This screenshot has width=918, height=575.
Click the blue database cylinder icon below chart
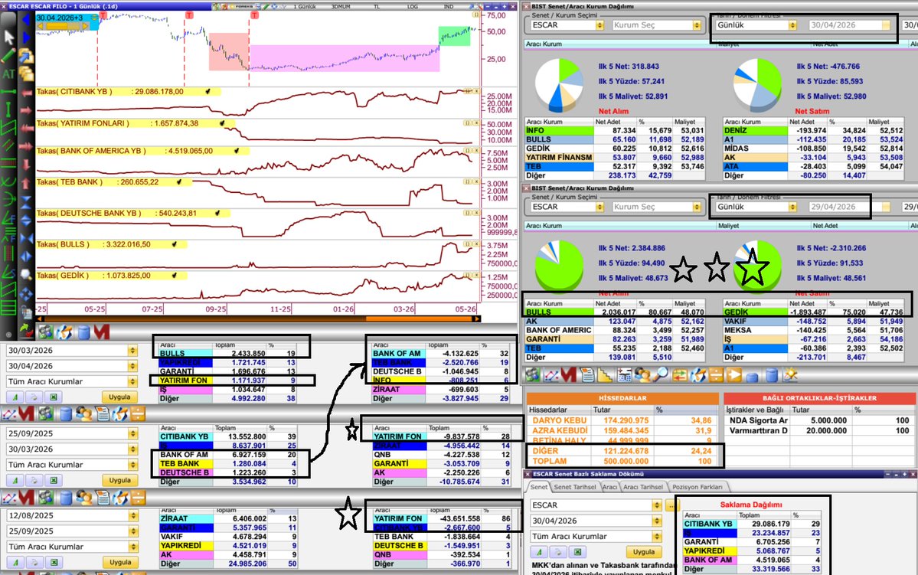click(x=83, y=332)
